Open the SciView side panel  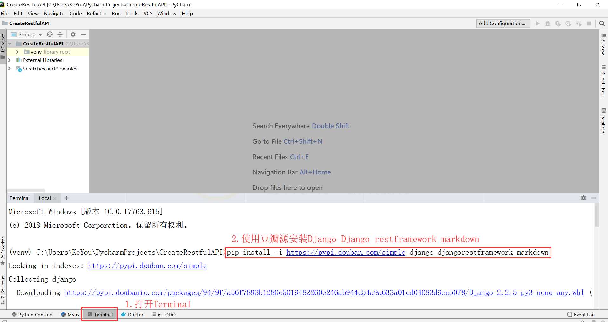click(604, 44)
